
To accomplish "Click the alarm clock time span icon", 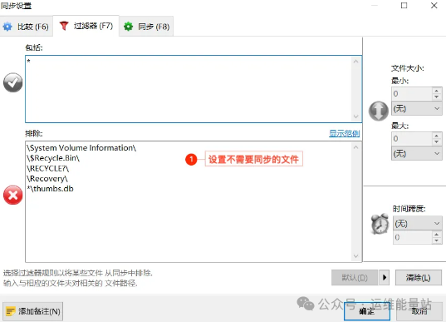I will 380,224.
